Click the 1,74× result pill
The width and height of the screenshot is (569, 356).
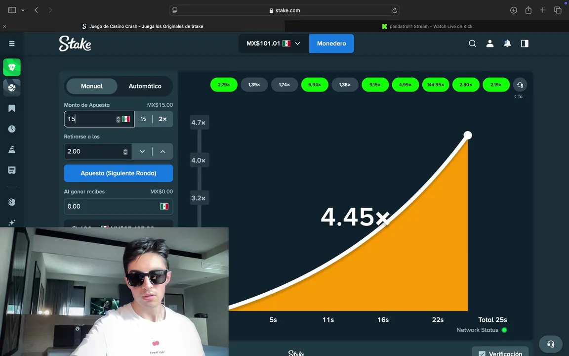(284, 85)
